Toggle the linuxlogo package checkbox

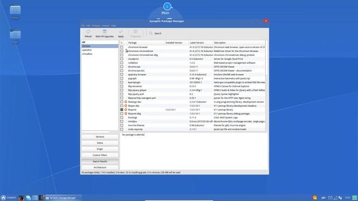[x=122, y=118]
